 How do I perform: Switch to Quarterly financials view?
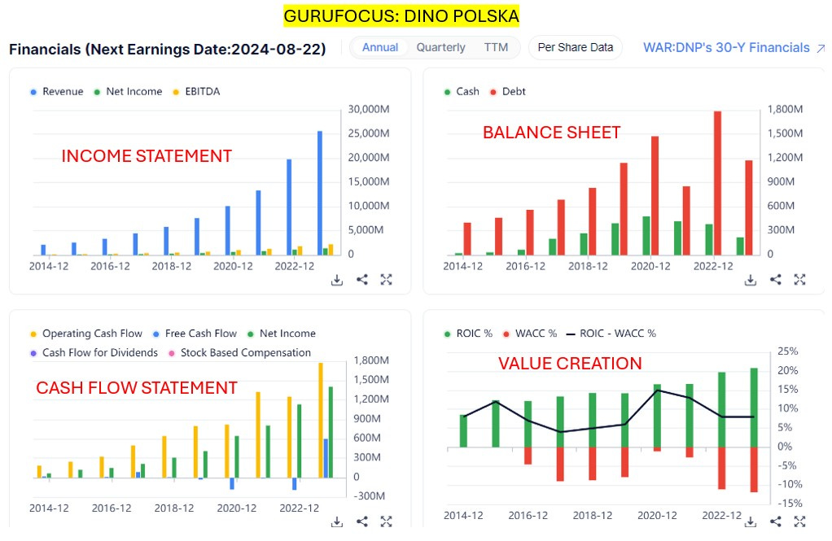click(440, 47)
